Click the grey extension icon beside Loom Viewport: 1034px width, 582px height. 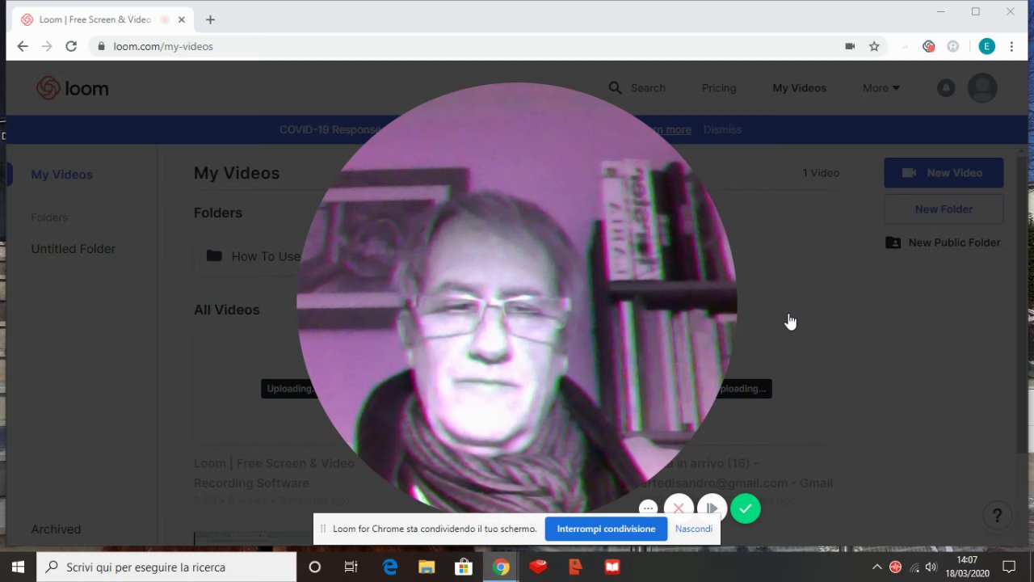pos(953,47)
